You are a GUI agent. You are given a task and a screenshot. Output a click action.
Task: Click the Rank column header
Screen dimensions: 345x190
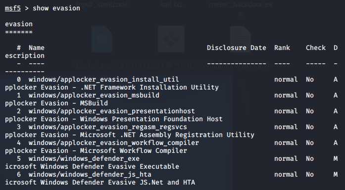coord(282,48)
